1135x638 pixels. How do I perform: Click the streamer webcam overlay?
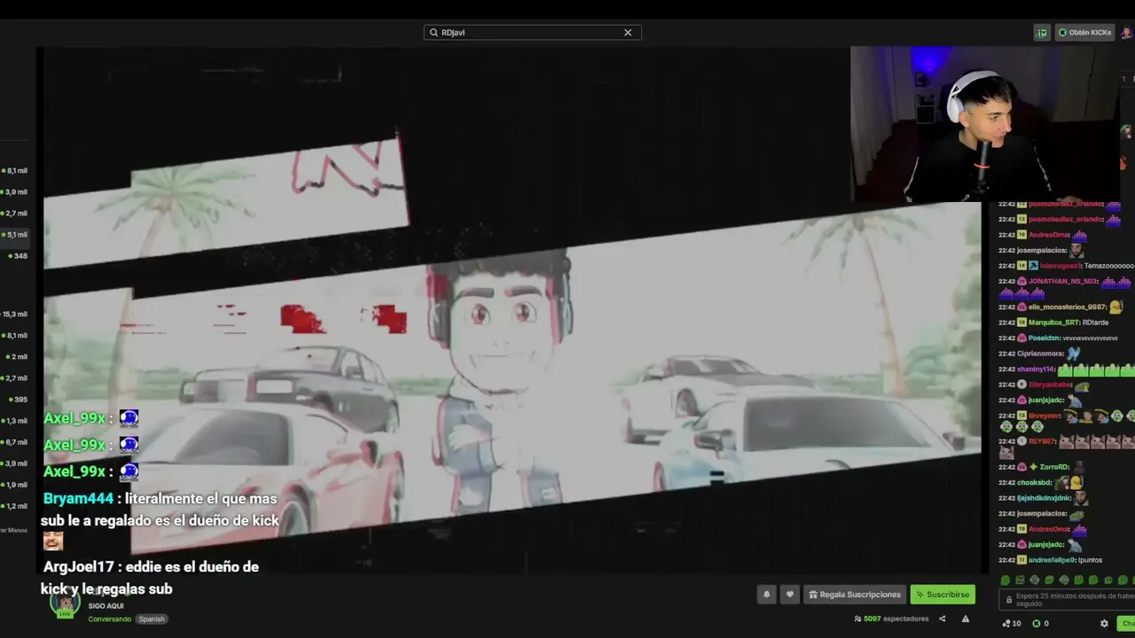(x=984, y=124)
